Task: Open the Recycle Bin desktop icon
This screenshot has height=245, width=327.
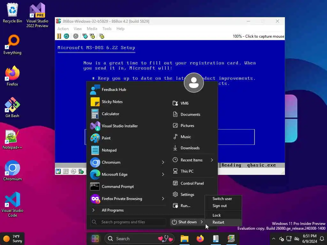Action: 12,13
